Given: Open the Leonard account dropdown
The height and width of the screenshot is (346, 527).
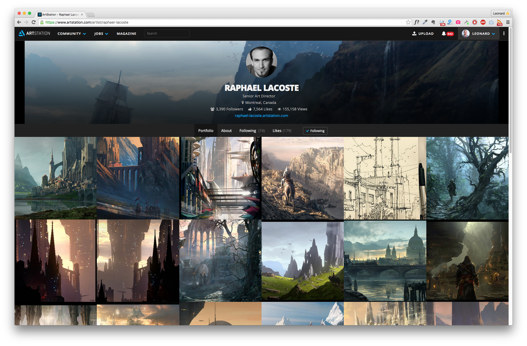Looking at the screenshot, I should click(478, 34).
